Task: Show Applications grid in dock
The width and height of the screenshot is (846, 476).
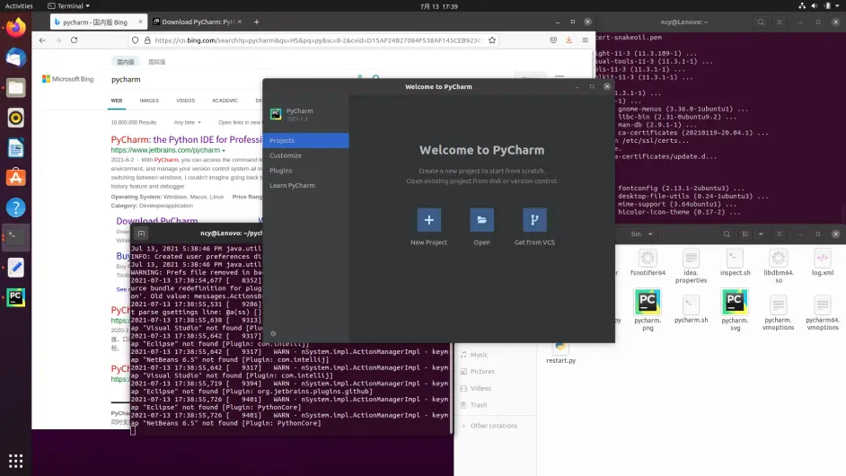Action: (15, 461)
